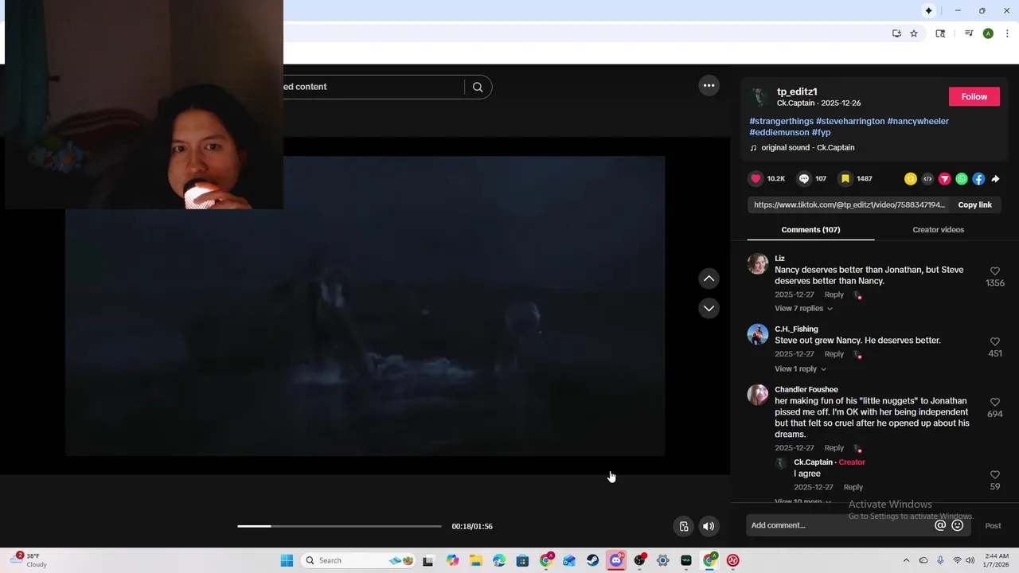Open original sound - Ck.Captain link
This screenshot has width=1019, height=573.
[x=807, y=147]
